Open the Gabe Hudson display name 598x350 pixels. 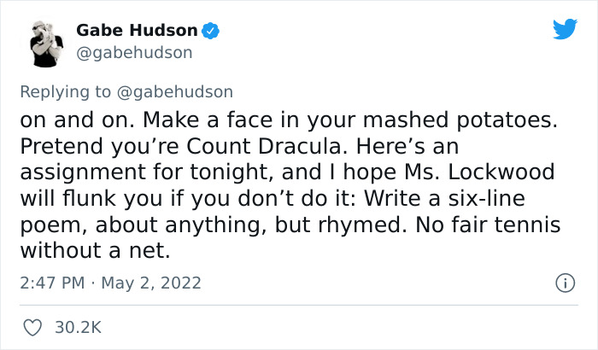coord(137,31)
